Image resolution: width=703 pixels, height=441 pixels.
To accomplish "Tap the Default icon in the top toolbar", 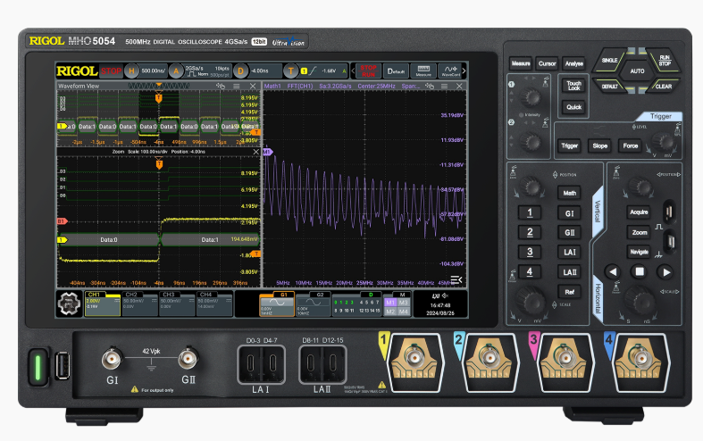I will (x=395, y=71).
